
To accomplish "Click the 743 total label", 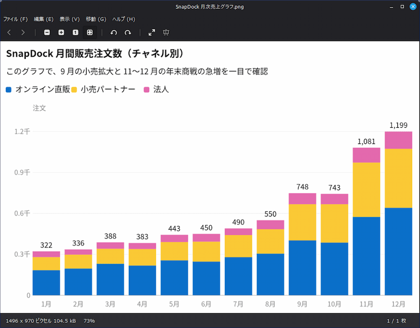I will point(334,188).
